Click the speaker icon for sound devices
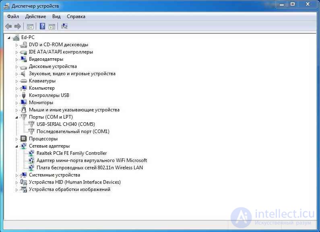 click(23, 74)
